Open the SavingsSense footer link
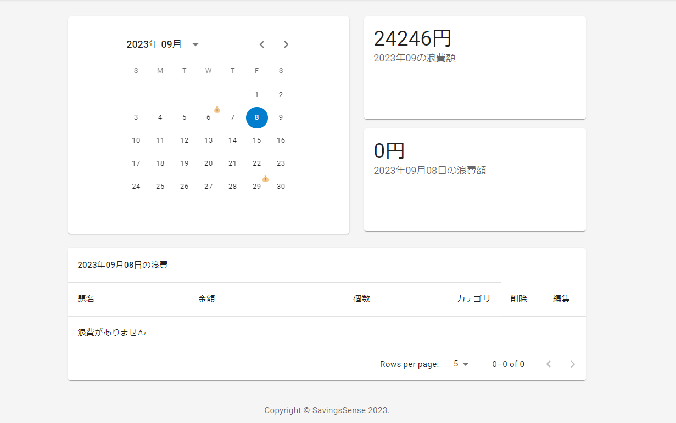This screenshot has width=676, height=423. point(339,410)
